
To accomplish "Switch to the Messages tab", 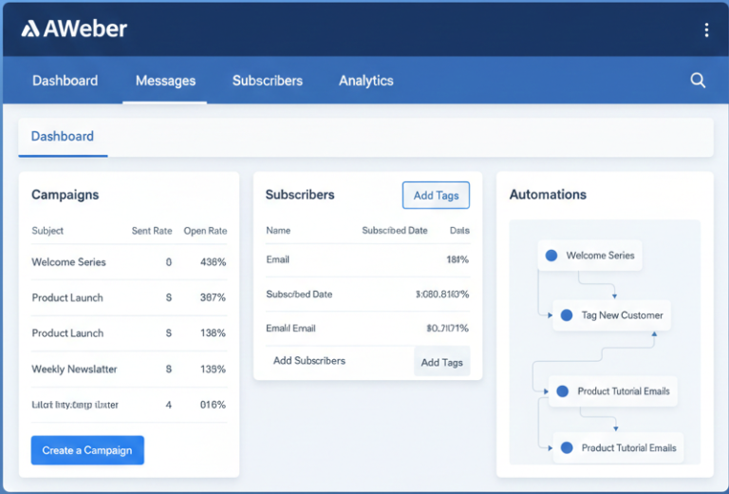I will coord(165,81).
